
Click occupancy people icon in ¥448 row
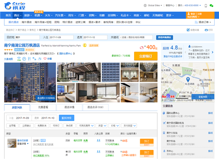[99, 152]
